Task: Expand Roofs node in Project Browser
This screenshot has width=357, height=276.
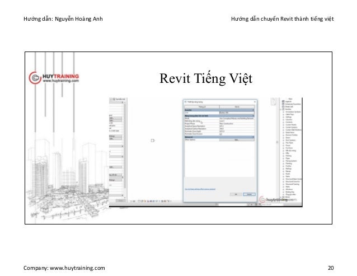Action: pyautogui.click(x=284, y=174)
